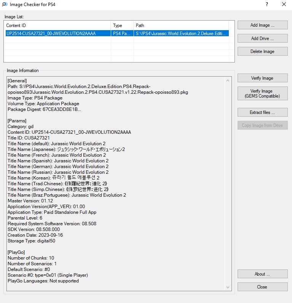Run Verify Image
The height and width of the screenshot is (303, 292).
[x=262, y=78]
